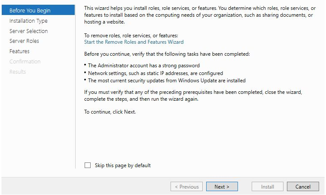Jump to the Features step
This screenshot has width=326, height=195.
19,51
